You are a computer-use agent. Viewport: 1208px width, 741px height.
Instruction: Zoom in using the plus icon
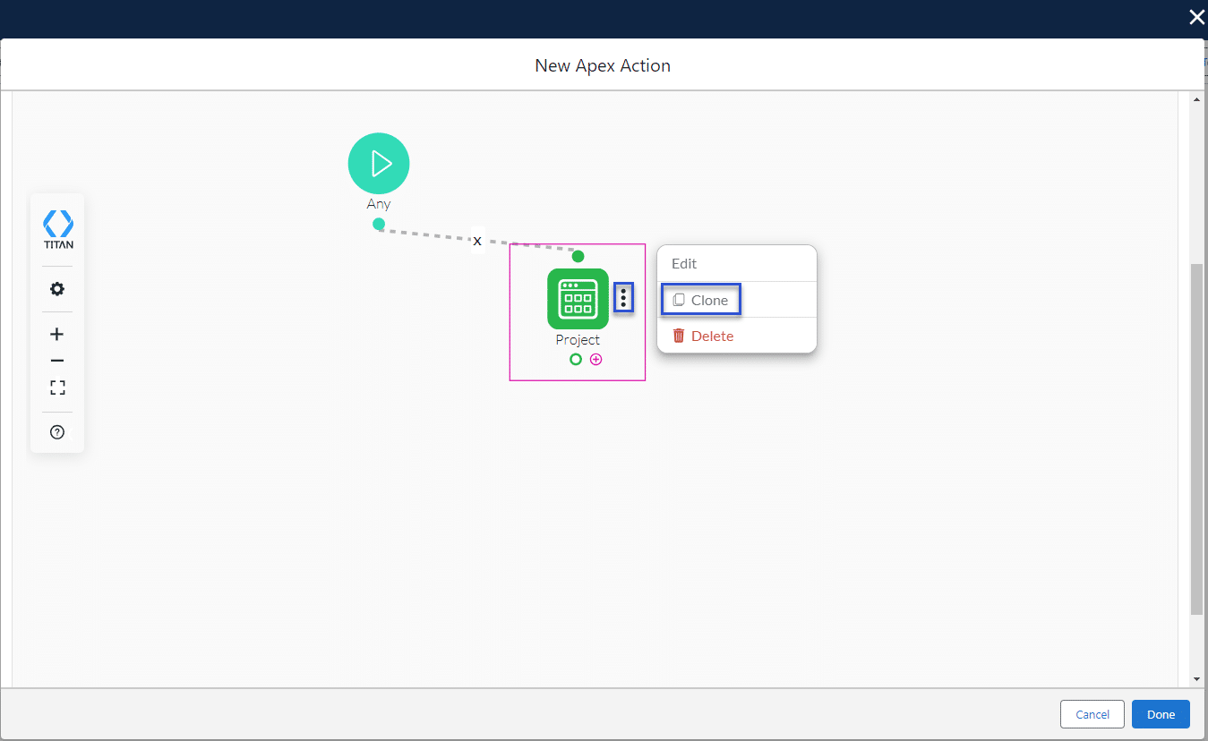(x=57, y=334)
